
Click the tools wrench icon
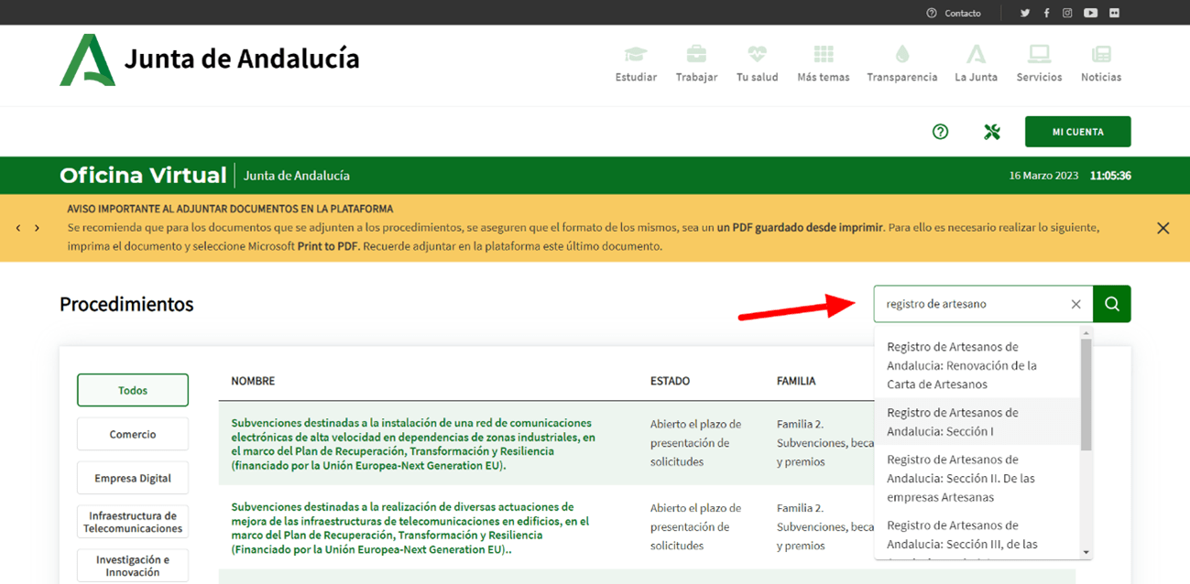tap(992, 132)
